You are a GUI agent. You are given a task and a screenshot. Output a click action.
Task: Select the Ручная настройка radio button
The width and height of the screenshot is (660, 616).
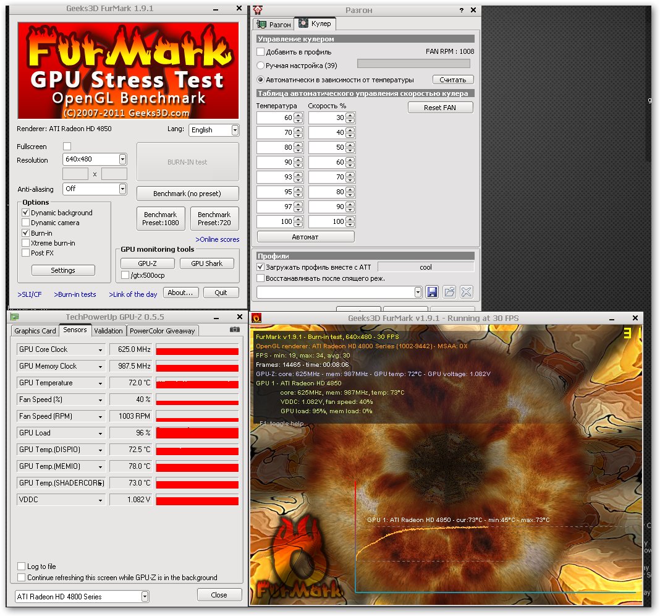pos(260,65)
